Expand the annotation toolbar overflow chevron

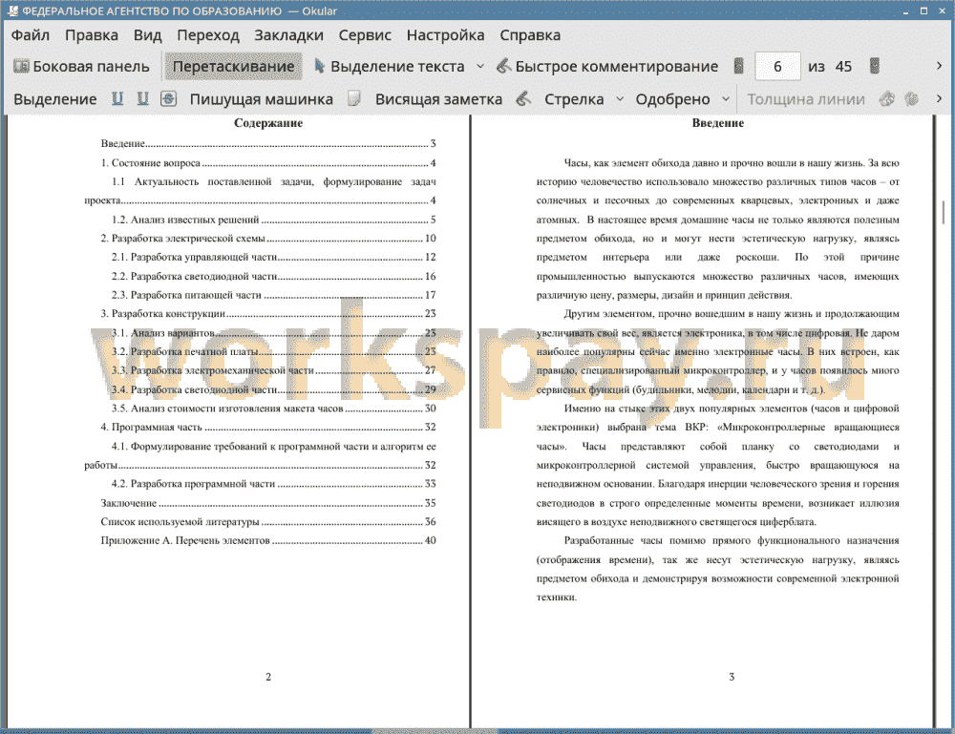point(939,98)
